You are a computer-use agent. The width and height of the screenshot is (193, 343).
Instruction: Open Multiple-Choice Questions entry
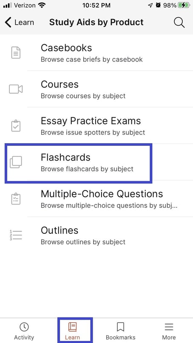pos(96,198)
